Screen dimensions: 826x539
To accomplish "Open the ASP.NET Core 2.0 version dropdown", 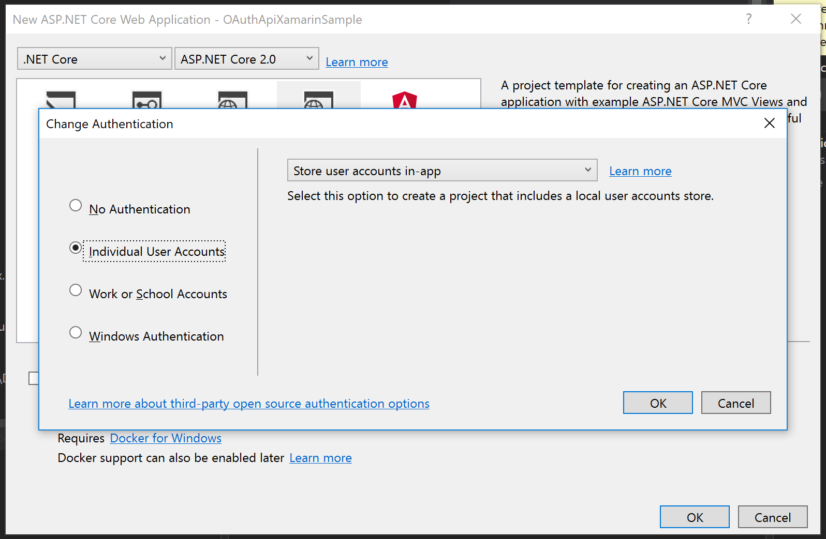I will pyautogui.click(x=246, y=59).
